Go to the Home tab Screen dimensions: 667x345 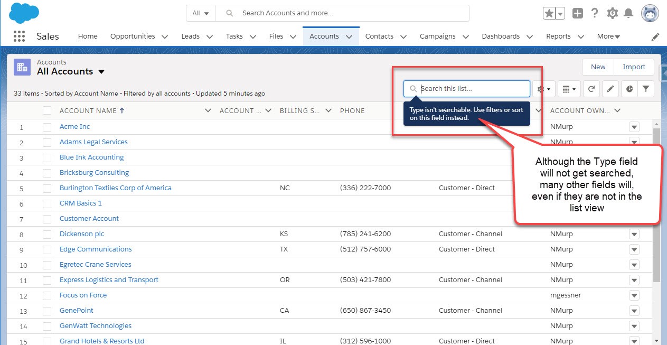pos(88,36)
